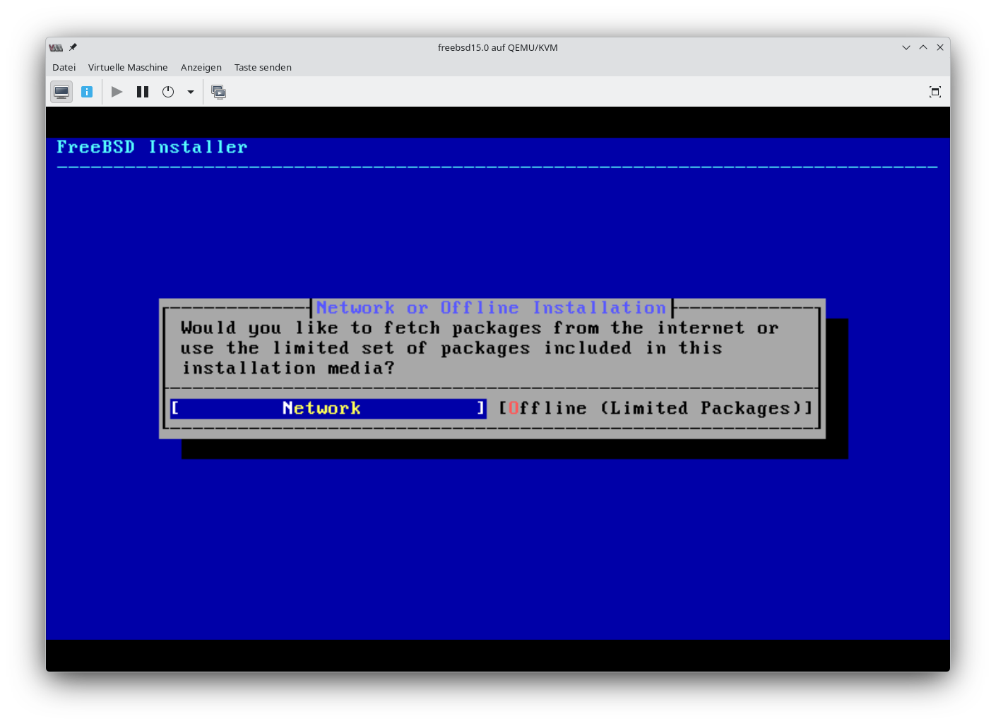Click the 'FreeBSD Installer' heading text
Image resolution: width=996 pixels, height=726 pixels.
pos(152,147)
